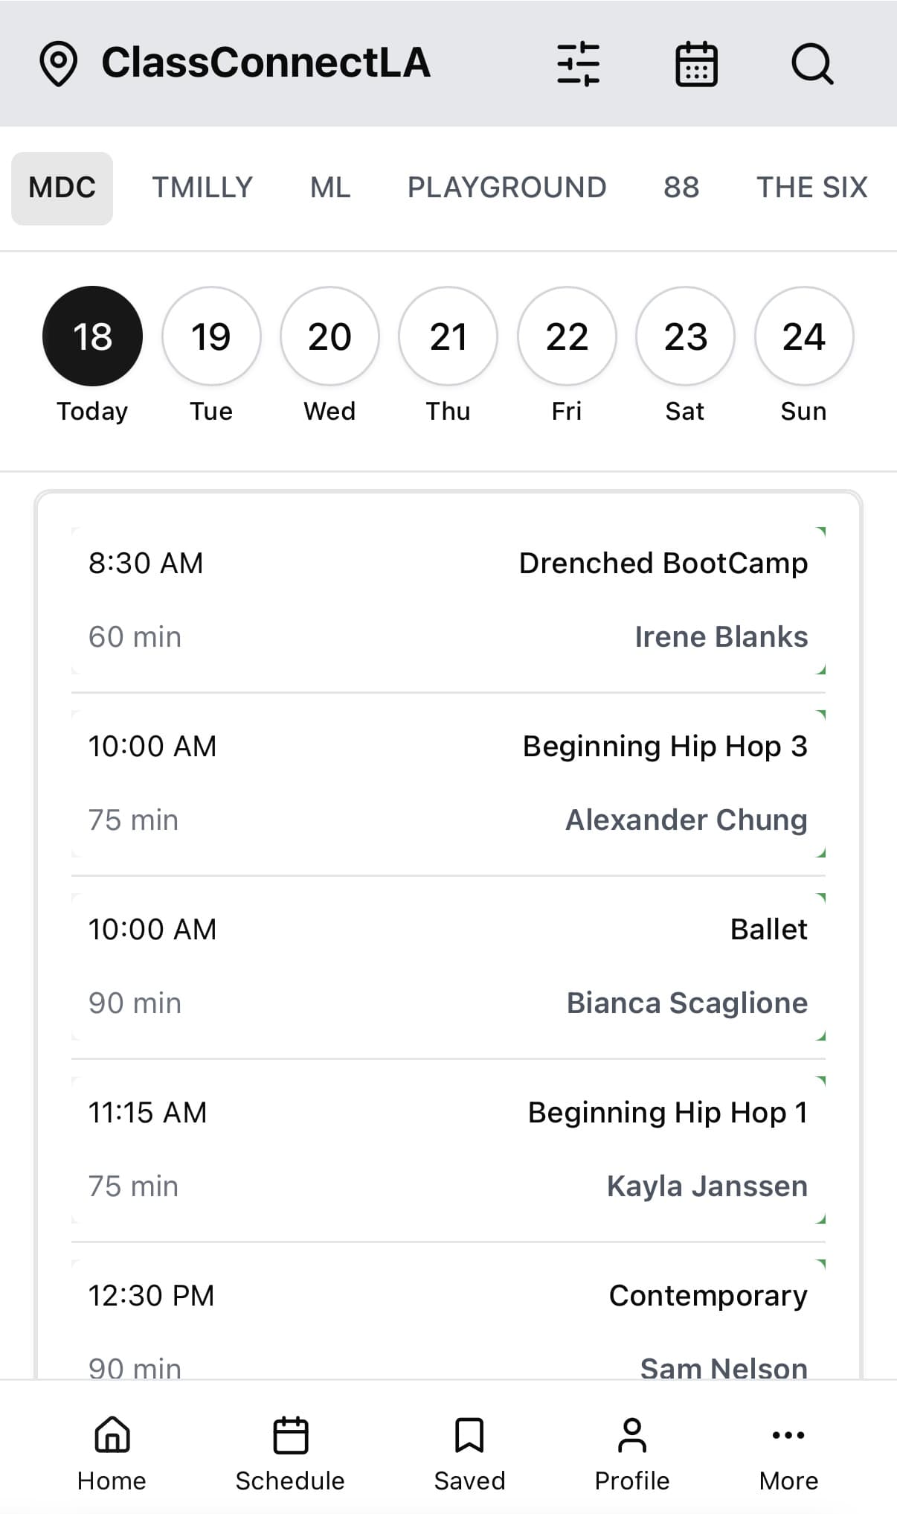This screenshot has height=1514, width=897.
Task: Open the Drenched BootCamp class
Action: (448, 599)
